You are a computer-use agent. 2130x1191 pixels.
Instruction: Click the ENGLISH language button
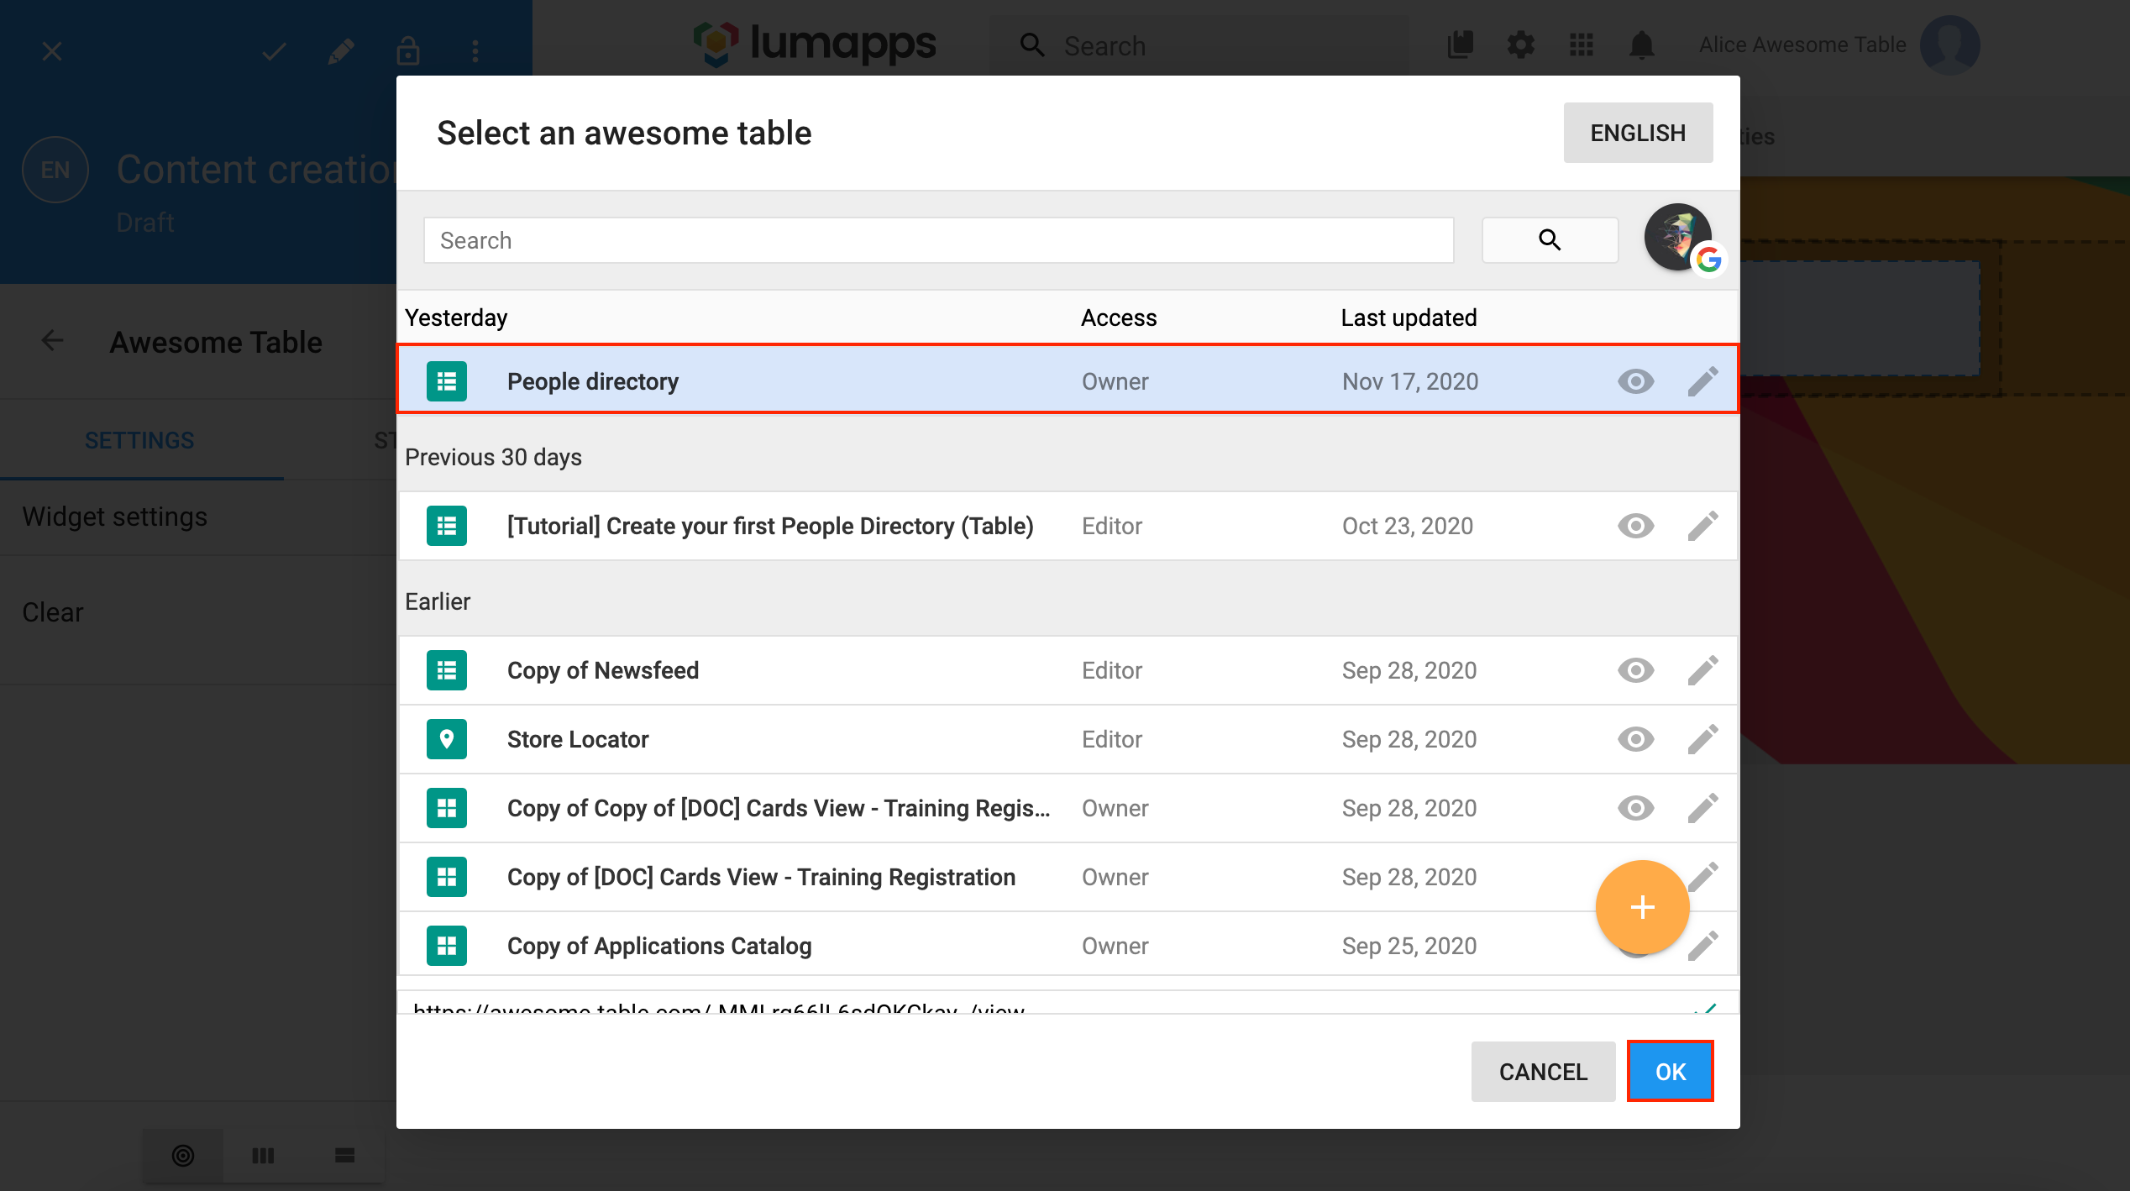coord(1638,133)
